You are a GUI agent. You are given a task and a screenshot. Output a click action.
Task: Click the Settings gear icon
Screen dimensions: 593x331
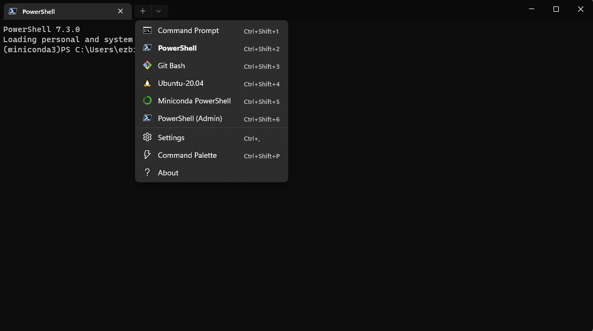point(147,137)
